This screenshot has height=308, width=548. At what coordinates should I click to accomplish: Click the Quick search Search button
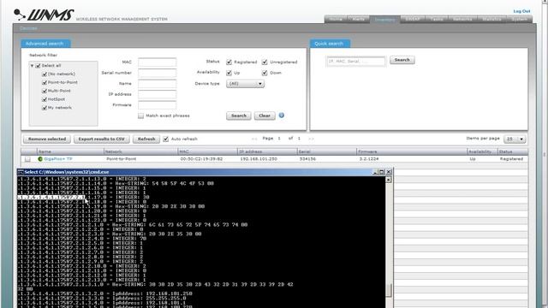click(x=402, y=60)
